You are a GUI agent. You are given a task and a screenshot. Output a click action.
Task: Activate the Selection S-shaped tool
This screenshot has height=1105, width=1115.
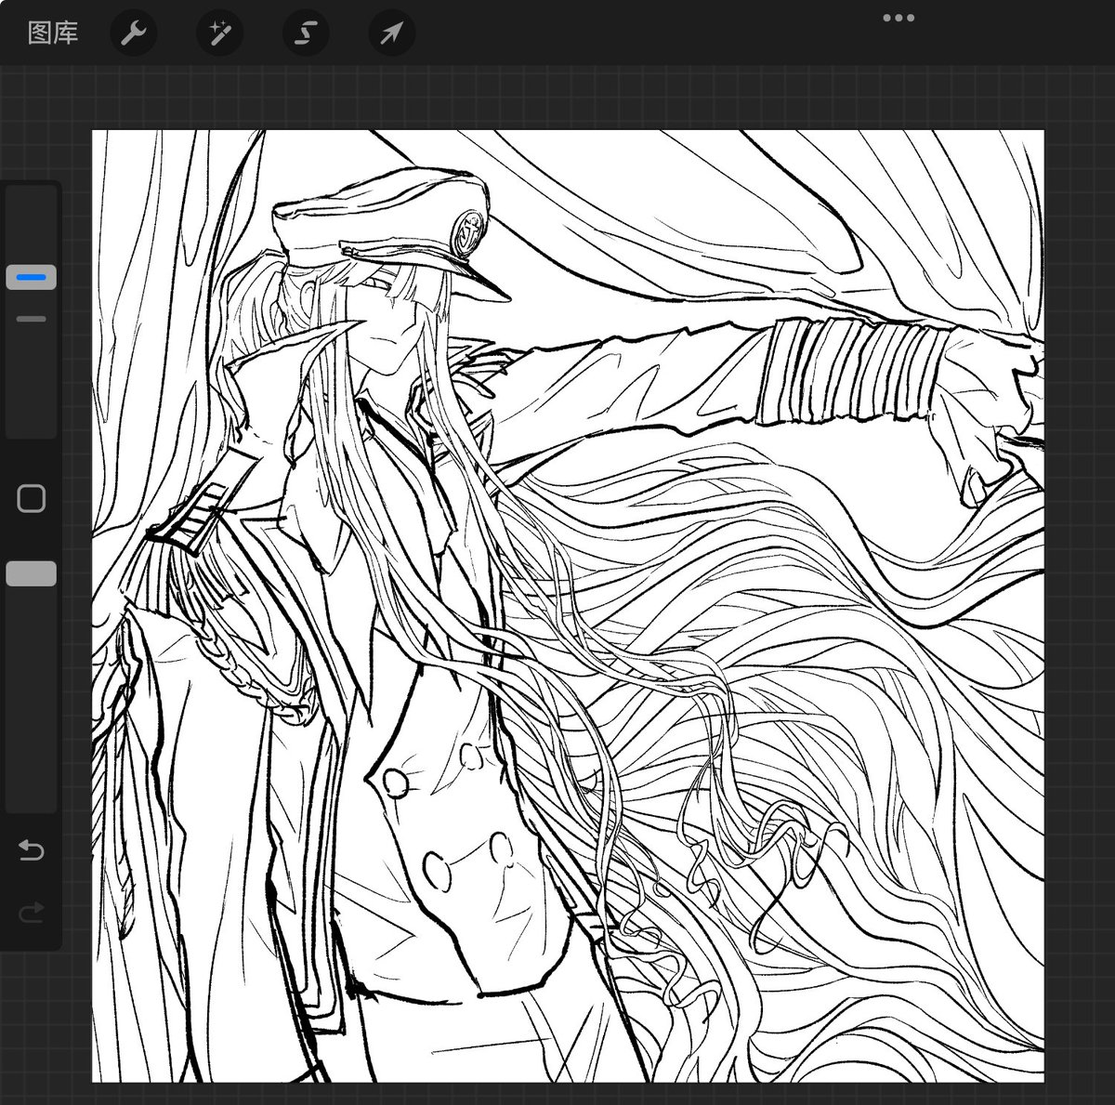click(306, 34)
